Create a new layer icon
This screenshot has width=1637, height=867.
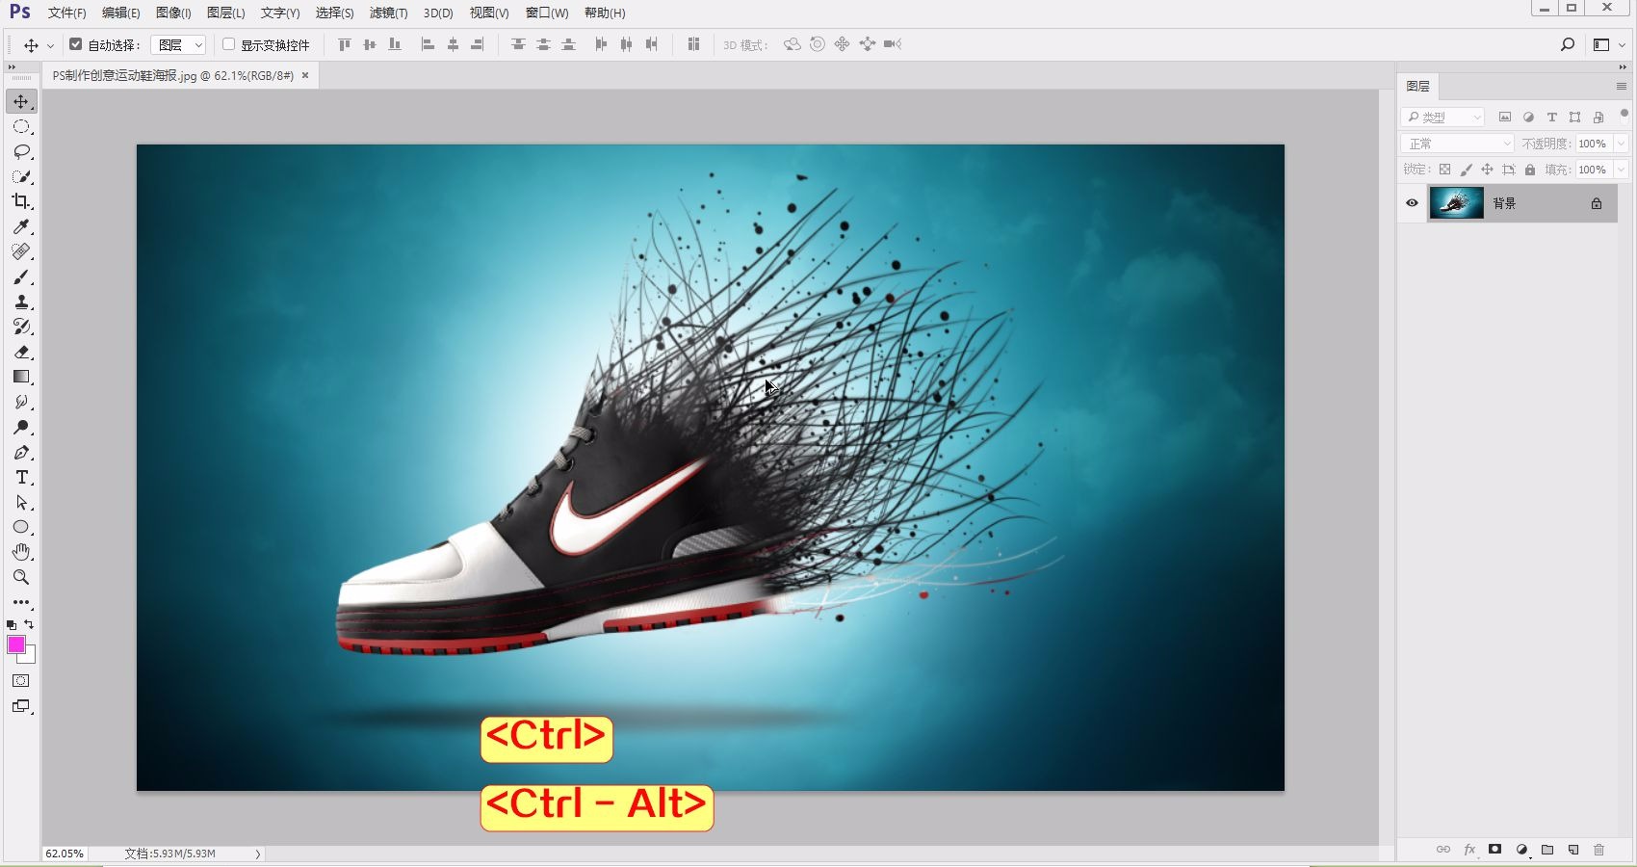[1573, 850]
